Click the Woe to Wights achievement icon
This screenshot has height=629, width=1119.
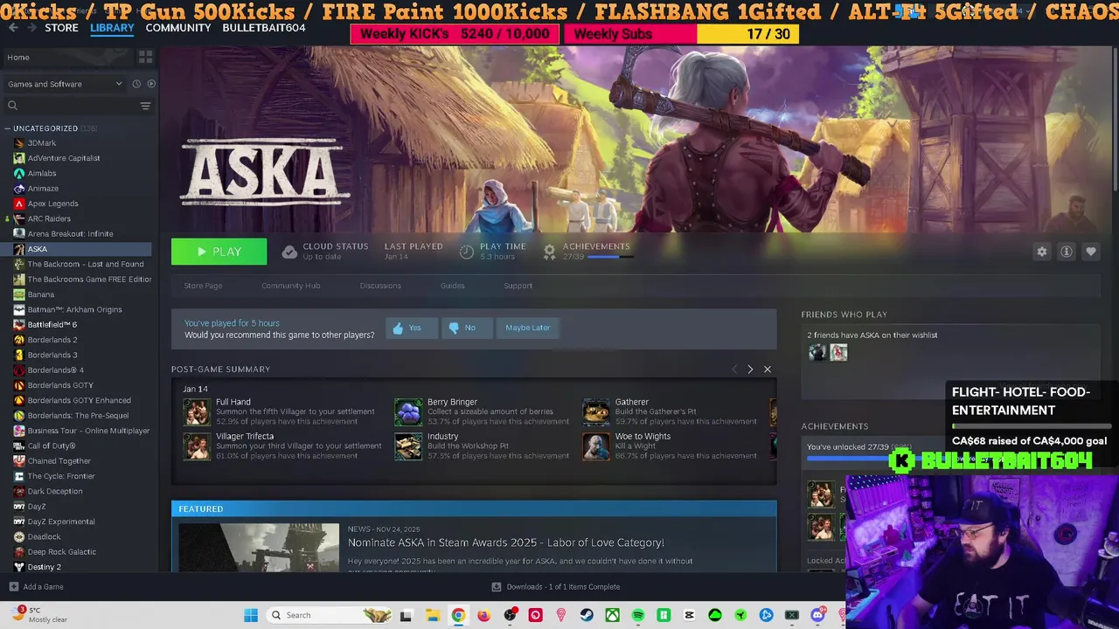click(596, 446)
